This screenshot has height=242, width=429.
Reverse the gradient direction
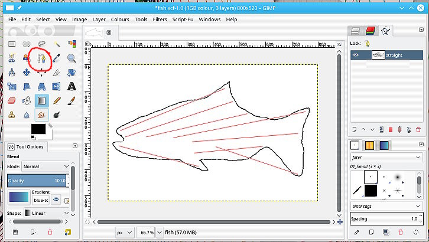(x=56, y=200)
